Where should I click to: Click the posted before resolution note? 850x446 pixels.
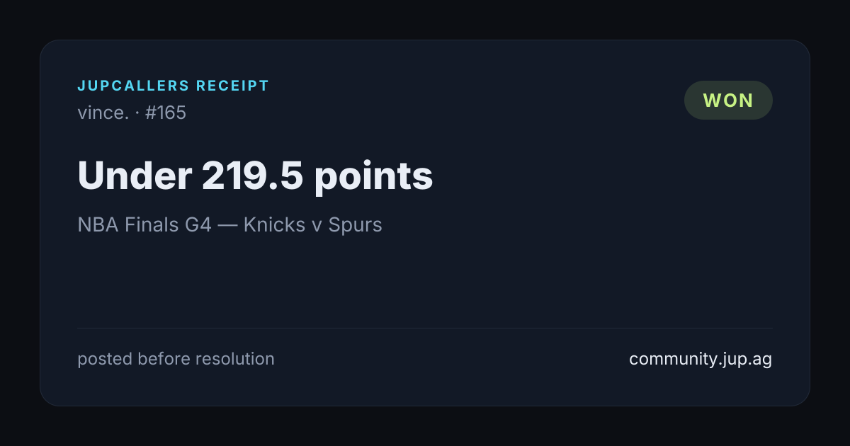pos(176,359)
